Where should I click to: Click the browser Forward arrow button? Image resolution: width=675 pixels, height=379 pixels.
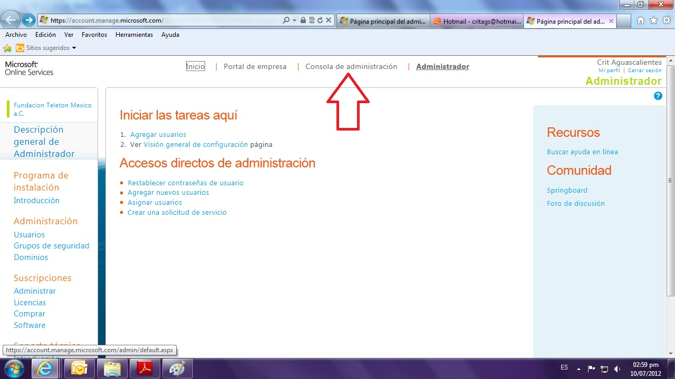(x=28, y=21)
